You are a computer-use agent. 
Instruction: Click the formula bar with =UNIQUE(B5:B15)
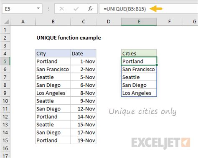coord(149,9)
